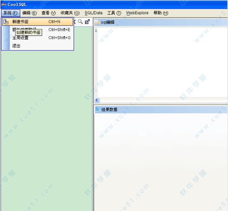Open the 工具 (T) menu
The height and width of the screenshot is (211, 228).
(x=114, y=13)
